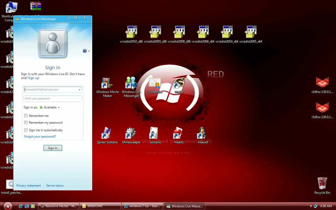The height and width of the screenshot is (210, 336).
Task: Open the Privacy statement link
Action: (x=28, y=186)
